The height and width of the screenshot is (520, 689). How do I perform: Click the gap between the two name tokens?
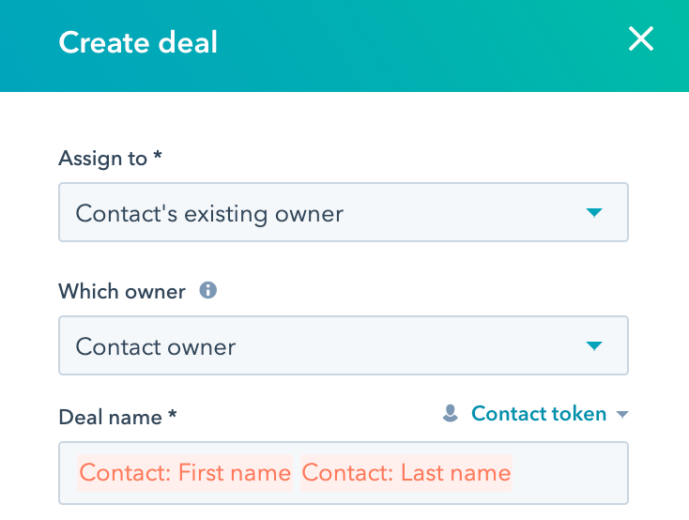click(297, 472)
